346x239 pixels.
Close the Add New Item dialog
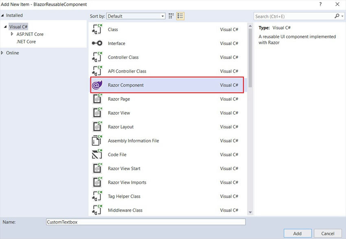(337, 4)
